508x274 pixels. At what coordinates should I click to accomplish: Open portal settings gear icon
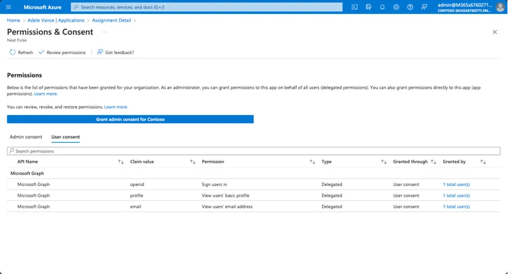pyautogui.click(x=396, y=7)
